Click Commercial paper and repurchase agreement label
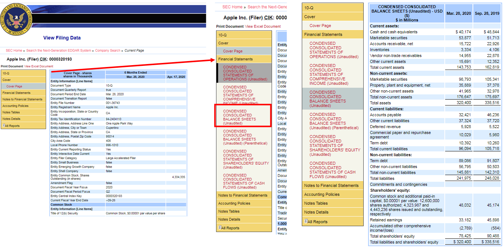 point(400,135)
